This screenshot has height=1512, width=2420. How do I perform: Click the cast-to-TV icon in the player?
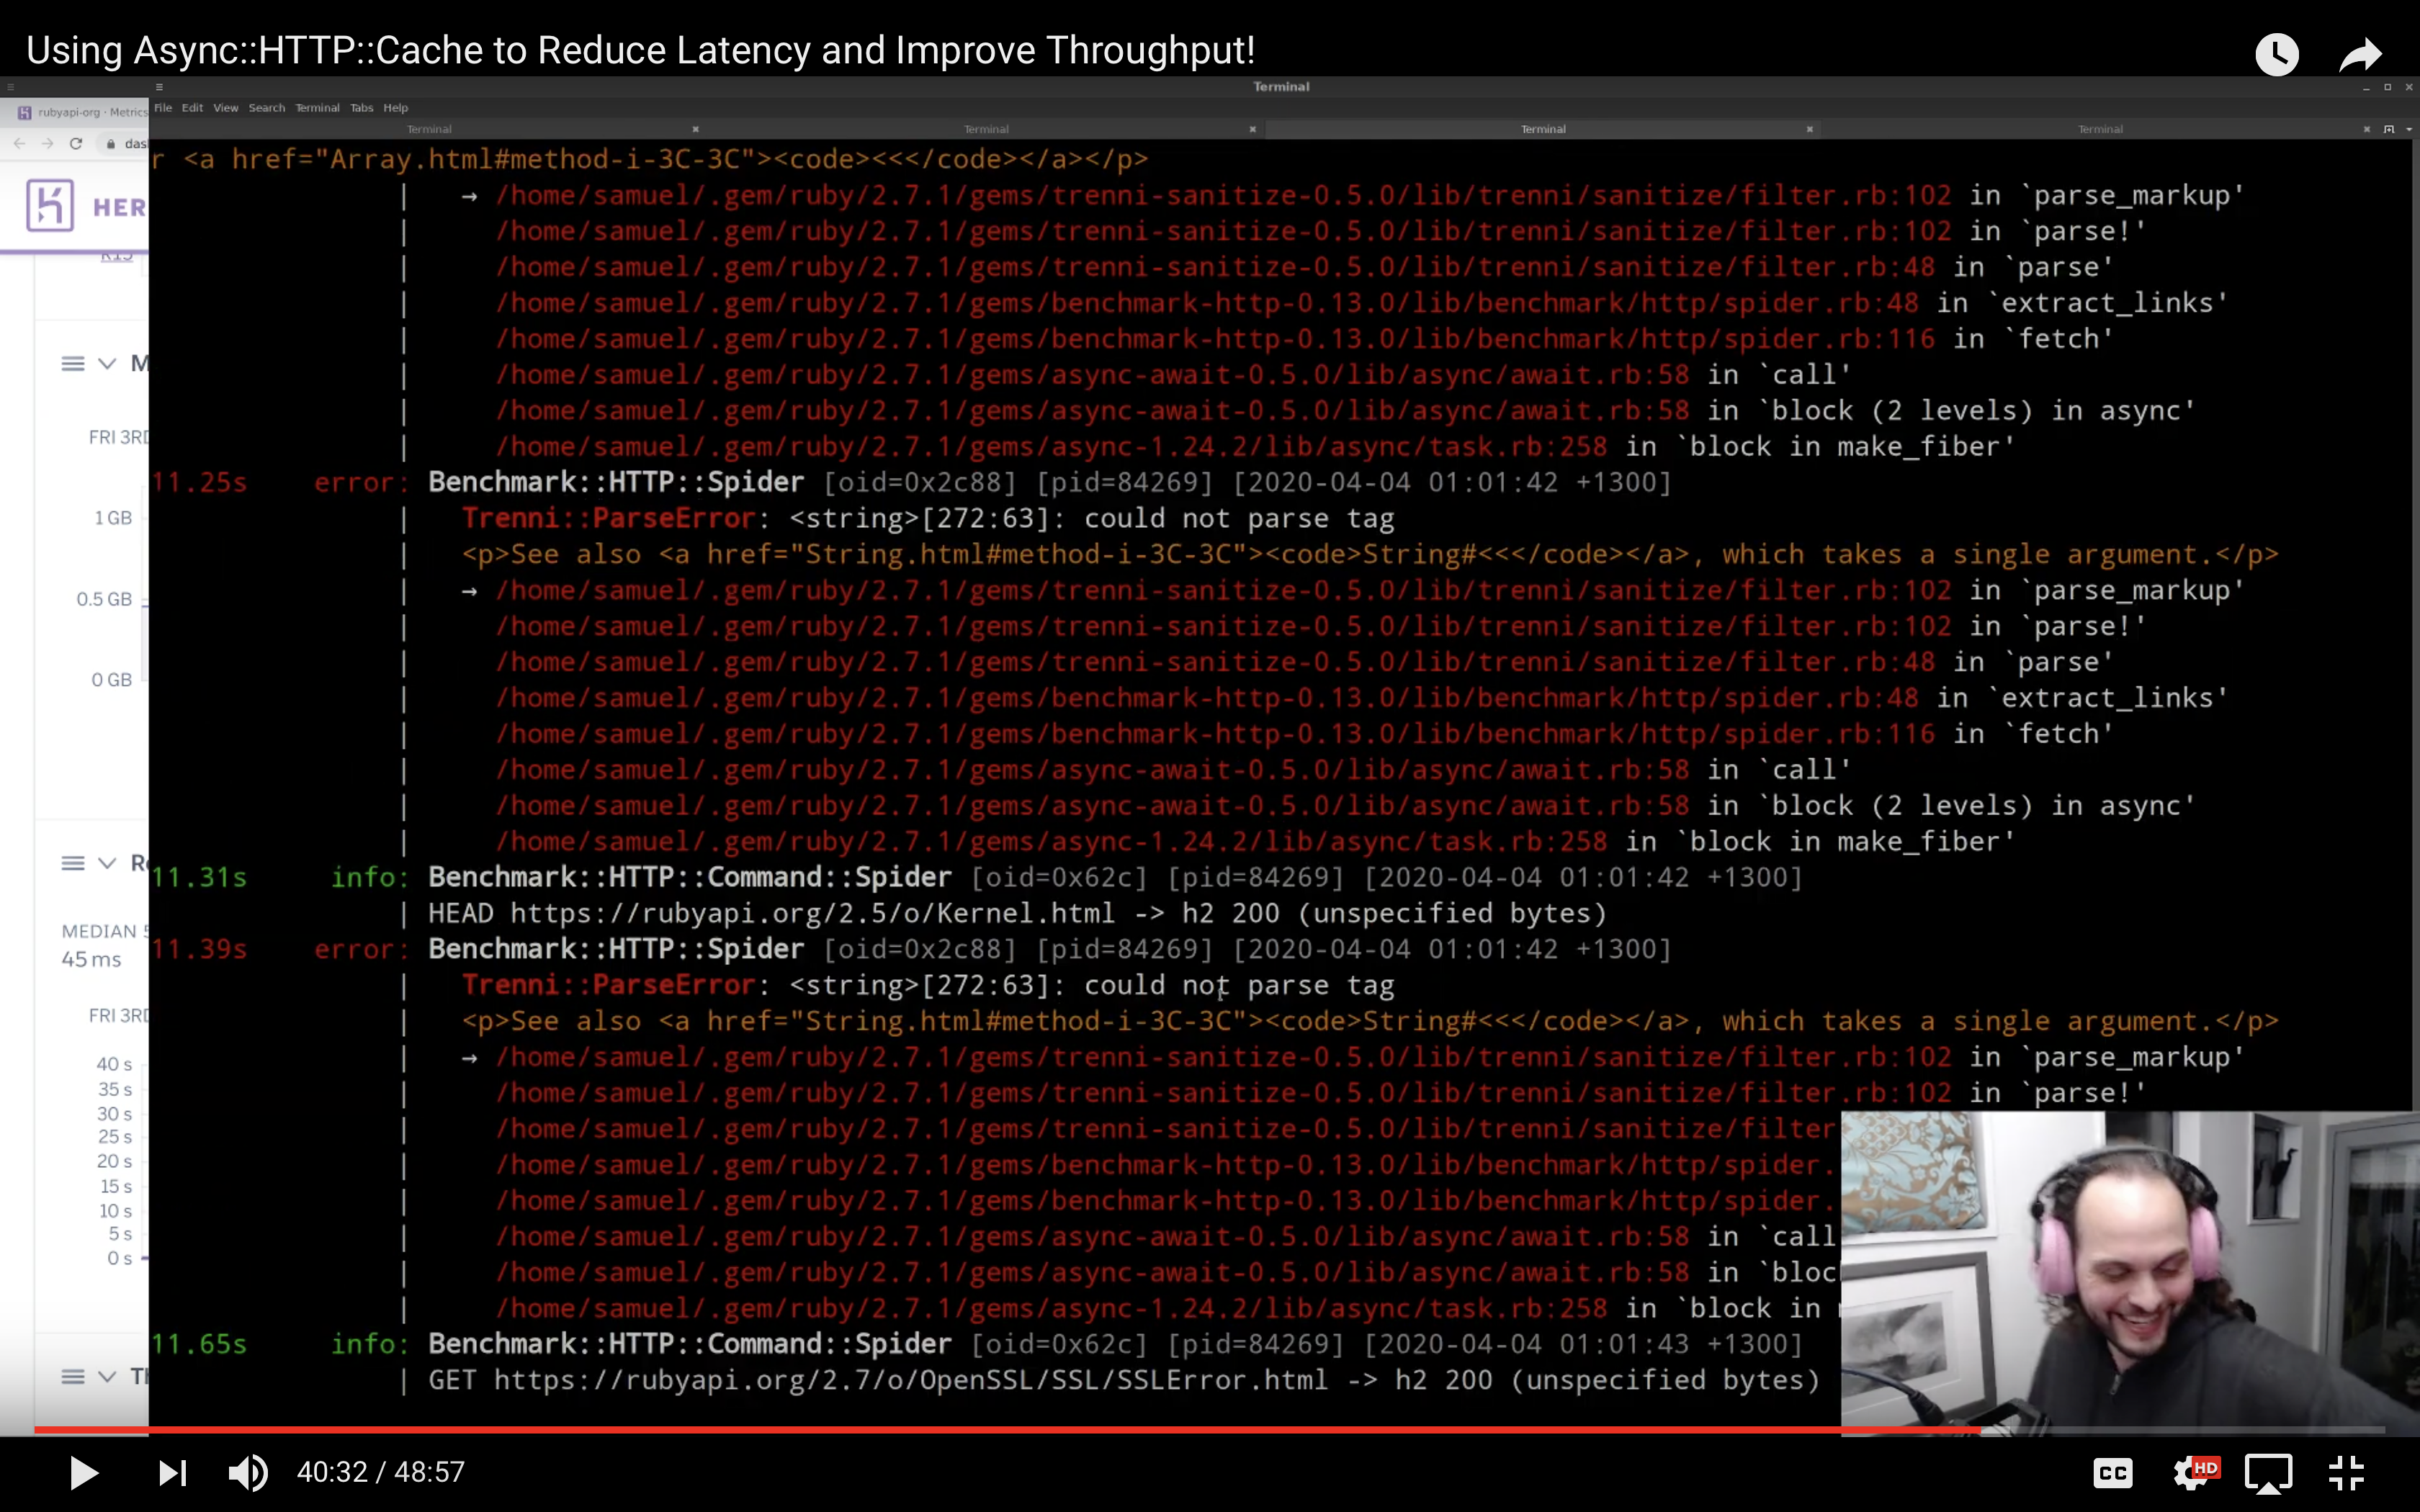[x=2270, y=1472]
